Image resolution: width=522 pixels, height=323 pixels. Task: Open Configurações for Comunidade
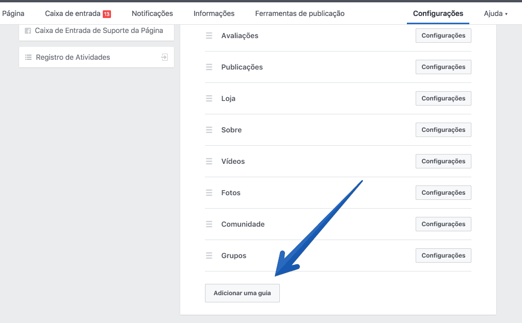pos(444,224)
